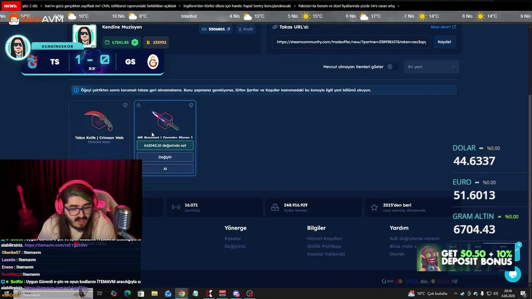Image resolution: width=532 pixels, height=299 pixels.
Task: Open the Değiştirici footer link
Action: pos(235,246)
